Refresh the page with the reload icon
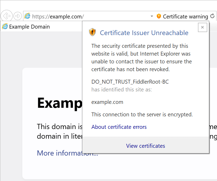 [x=212, y=16]
